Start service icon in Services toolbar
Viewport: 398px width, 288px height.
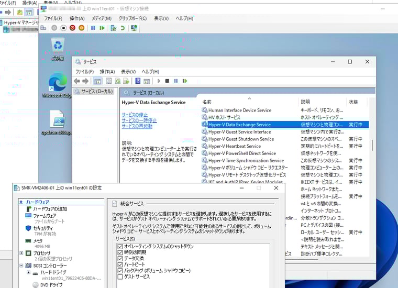click(x=159, y=81)
